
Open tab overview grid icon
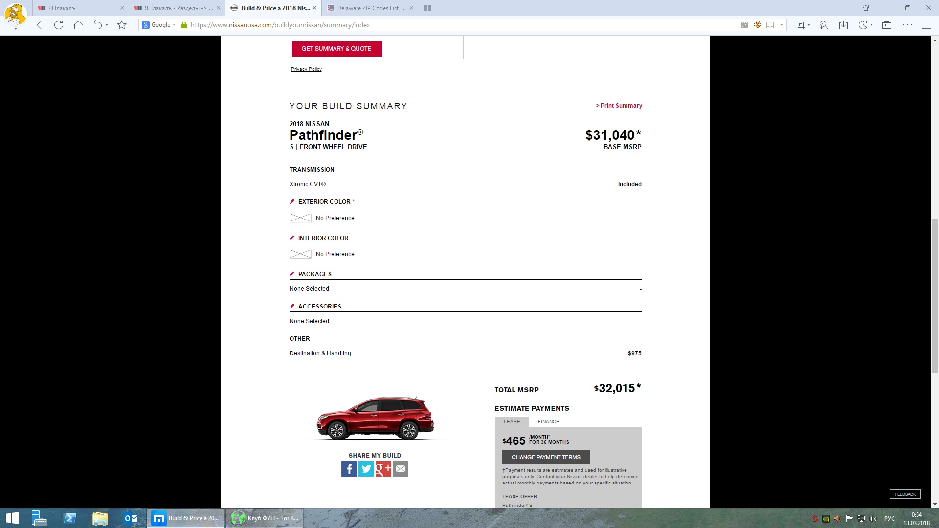(x=427, y=8)
